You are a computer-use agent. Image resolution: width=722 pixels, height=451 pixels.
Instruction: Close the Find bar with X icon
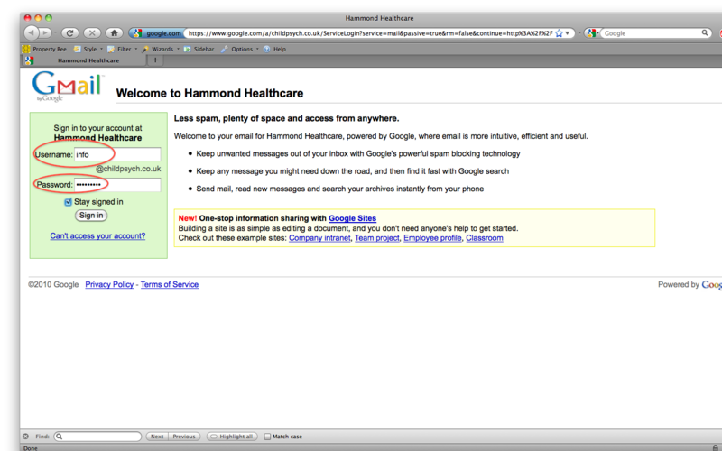pyautogui.click(x=26, y=437)
